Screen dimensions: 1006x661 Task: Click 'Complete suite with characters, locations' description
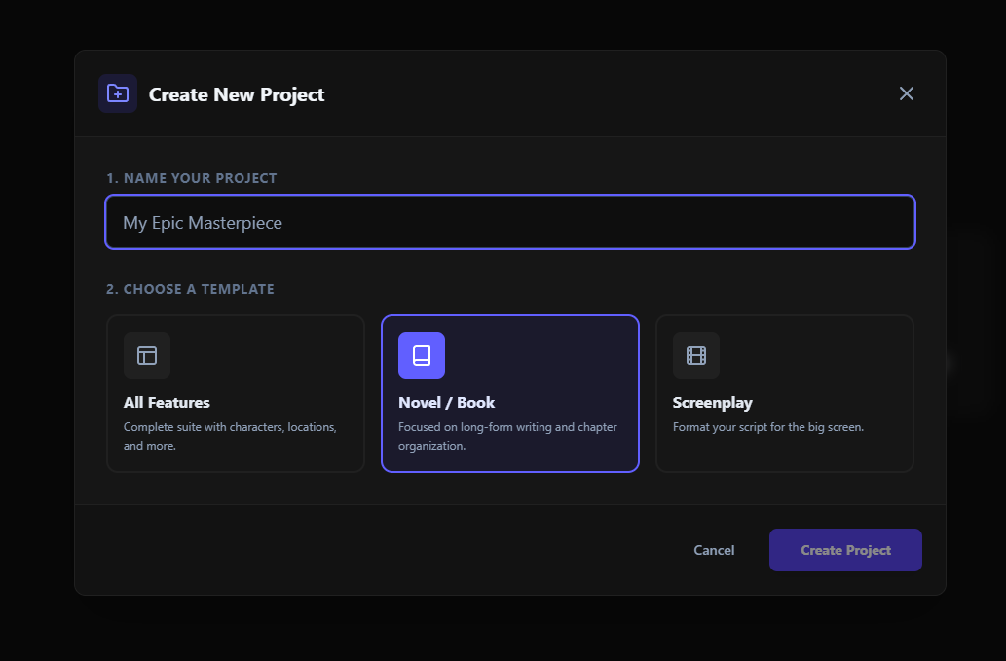[x=231, y=436]
